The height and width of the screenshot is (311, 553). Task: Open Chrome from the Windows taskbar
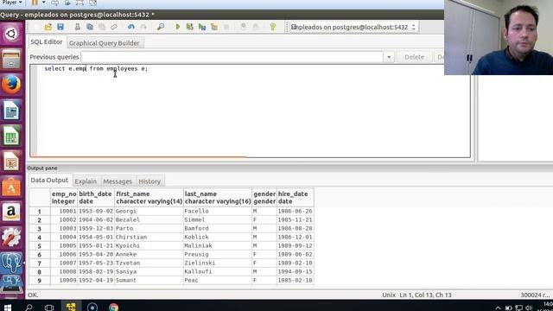tap(113, 308)
